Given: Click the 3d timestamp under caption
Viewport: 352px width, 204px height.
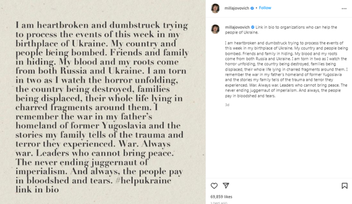Looking at the screenshot, I should 227,105.
